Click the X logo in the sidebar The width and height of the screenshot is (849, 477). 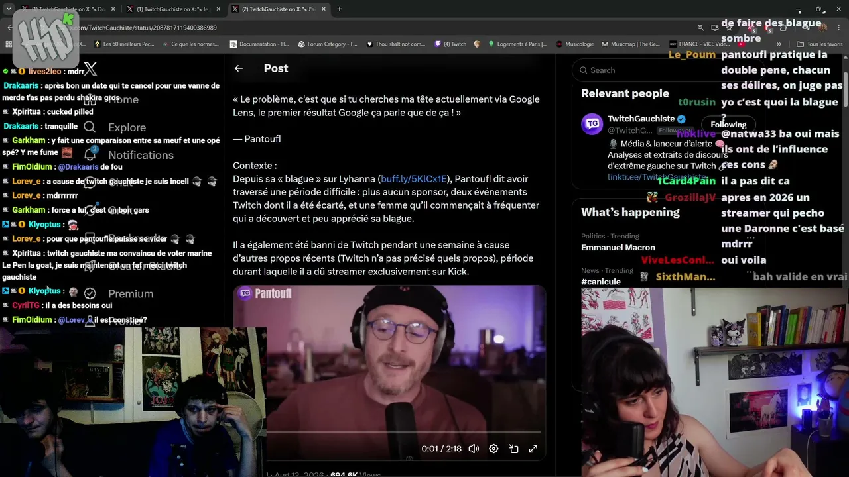pos(90,69)
